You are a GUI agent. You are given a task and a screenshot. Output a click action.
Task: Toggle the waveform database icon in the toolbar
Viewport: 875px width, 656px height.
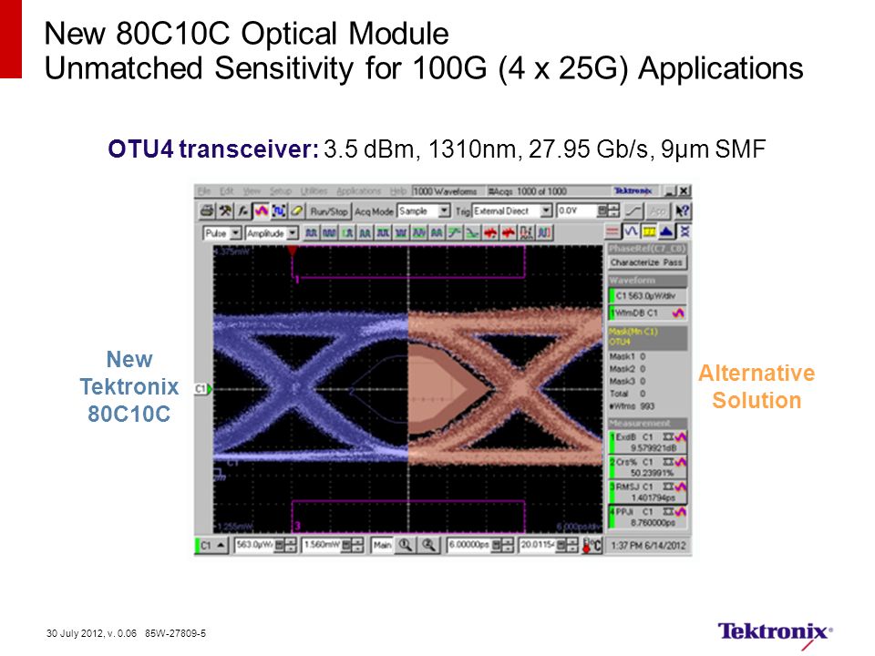tap(261, 210)
